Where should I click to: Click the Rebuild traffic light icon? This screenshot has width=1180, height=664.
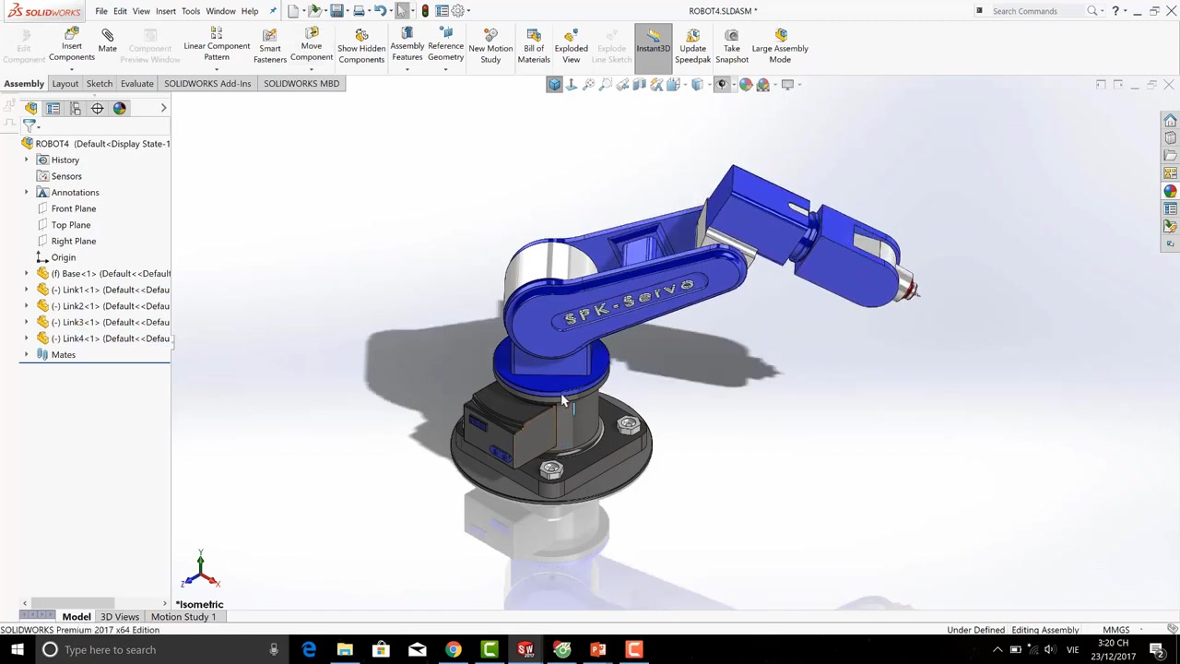(425, 11)
